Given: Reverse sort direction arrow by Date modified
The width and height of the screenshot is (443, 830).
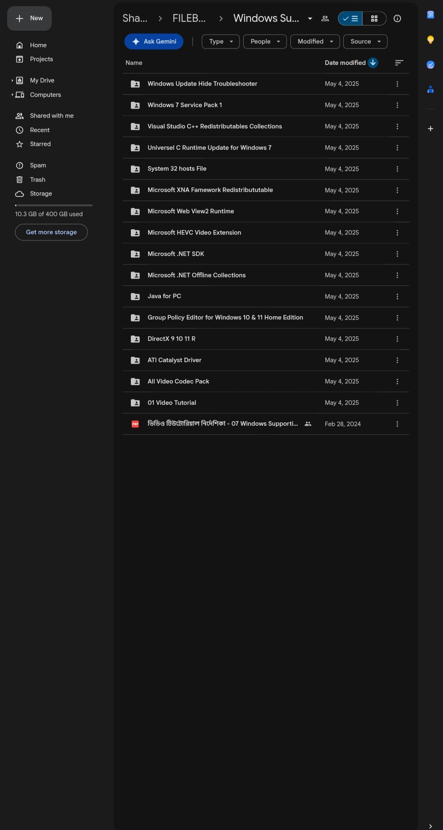Looking at the screenshot, I should (x=373, y=63).
